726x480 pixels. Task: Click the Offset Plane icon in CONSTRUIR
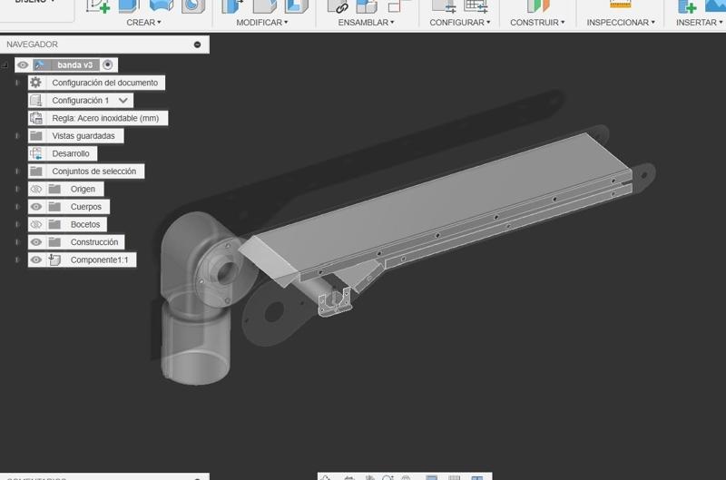click(537, 6)
